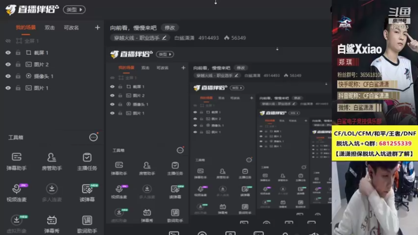
Task: Click streamer name 白鲨潇潇 in main header
Action: 184,38
